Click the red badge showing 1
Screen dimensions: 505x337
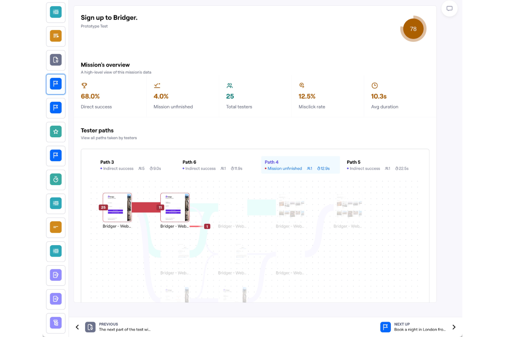[207, 226]
